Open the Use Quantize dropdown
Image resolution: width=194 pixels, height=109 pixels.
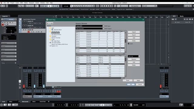[x=135, y=6]
